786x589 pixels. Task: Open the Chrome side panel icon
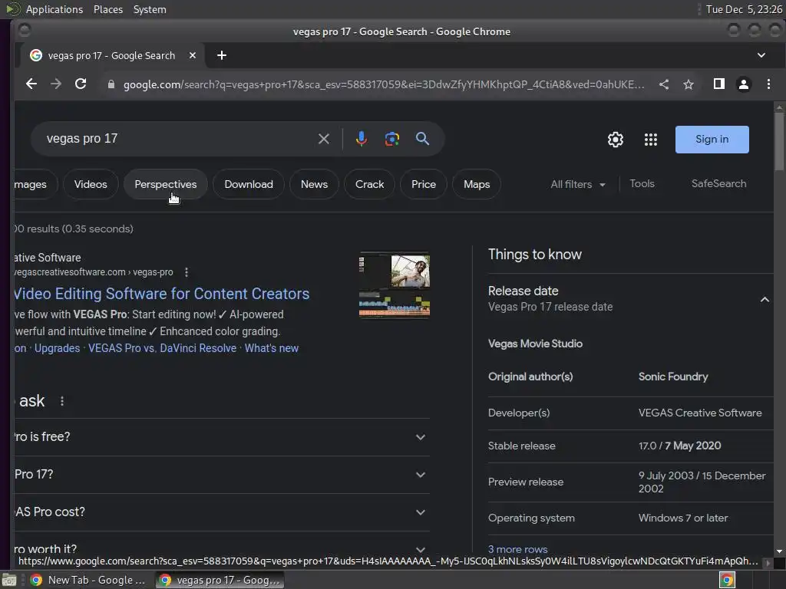click(x=718, y=84)
